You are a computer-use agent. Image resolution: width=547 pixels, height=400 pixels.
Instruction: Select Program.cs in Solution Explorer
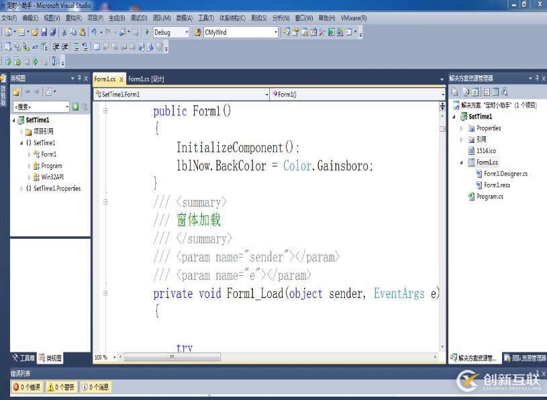[x=490, y=197]
